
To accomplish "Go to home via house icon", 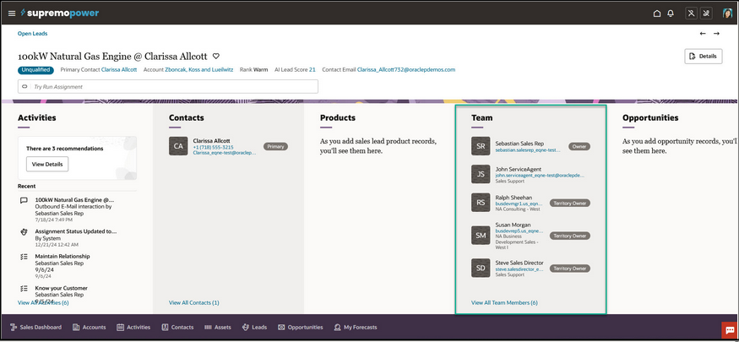I will click(x=657, y=14).
